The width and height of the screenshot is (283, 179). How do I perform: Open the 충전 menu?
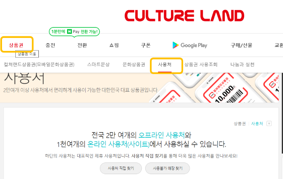(50, 45)
